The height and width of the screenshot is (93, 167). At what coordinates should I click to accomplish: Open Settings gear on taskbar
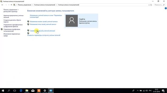[x=45, y=91]
